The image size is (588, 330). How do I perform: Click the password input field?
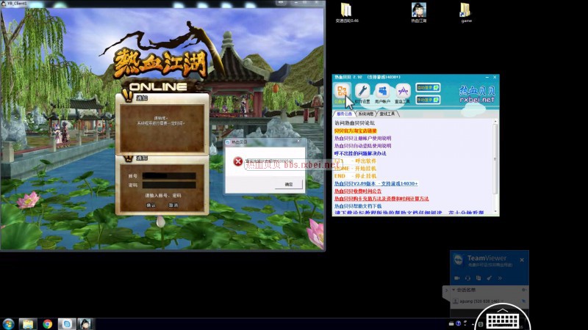[x=168, y=185]
